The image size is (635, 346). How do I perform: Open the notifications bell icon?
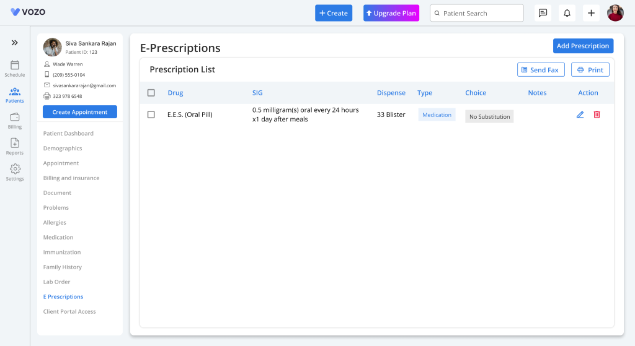coord(567,13)
